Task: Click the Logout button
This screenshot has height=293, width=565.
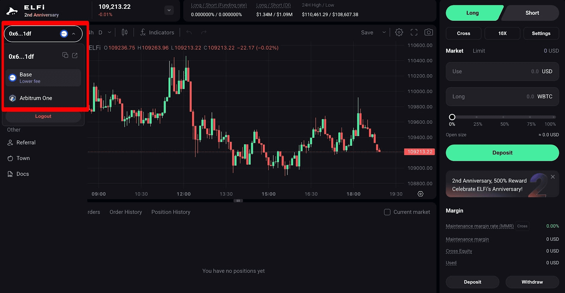Action: (43, 116)
